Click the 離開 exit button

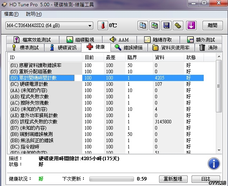pyautogui.click(x=213, y=25)
